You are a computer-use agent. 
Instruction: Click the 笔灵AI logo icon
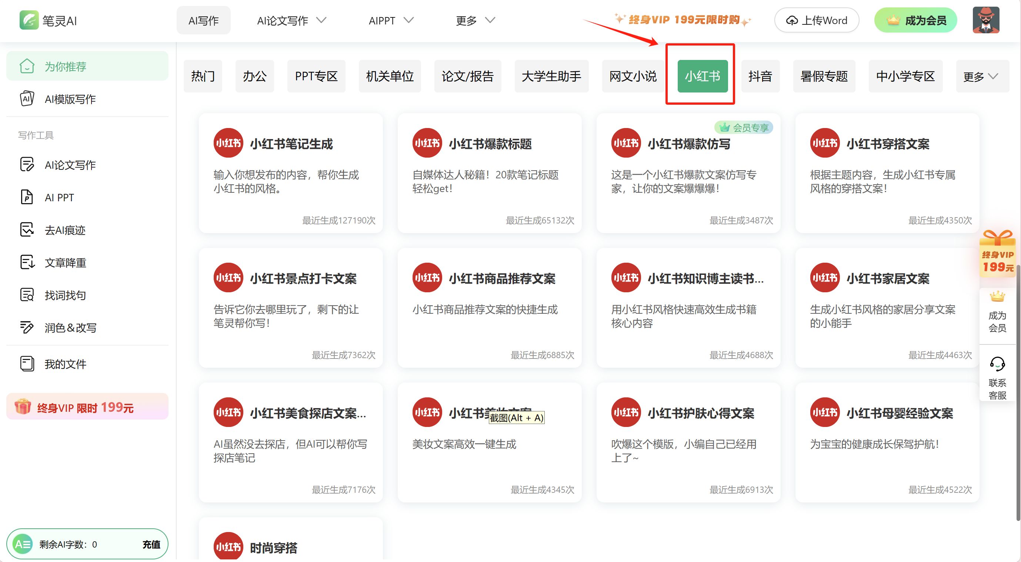[29, 20]
